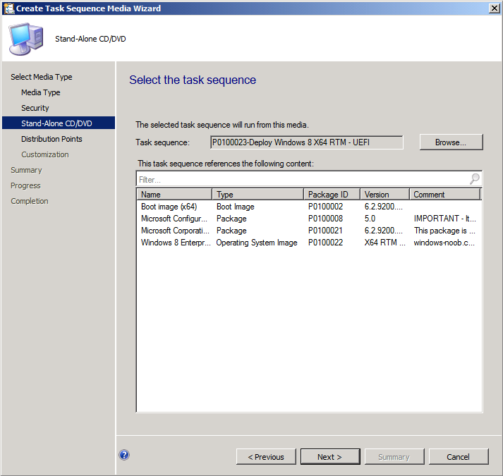
Task: Click version value 5.0
Action: point(370,219)
